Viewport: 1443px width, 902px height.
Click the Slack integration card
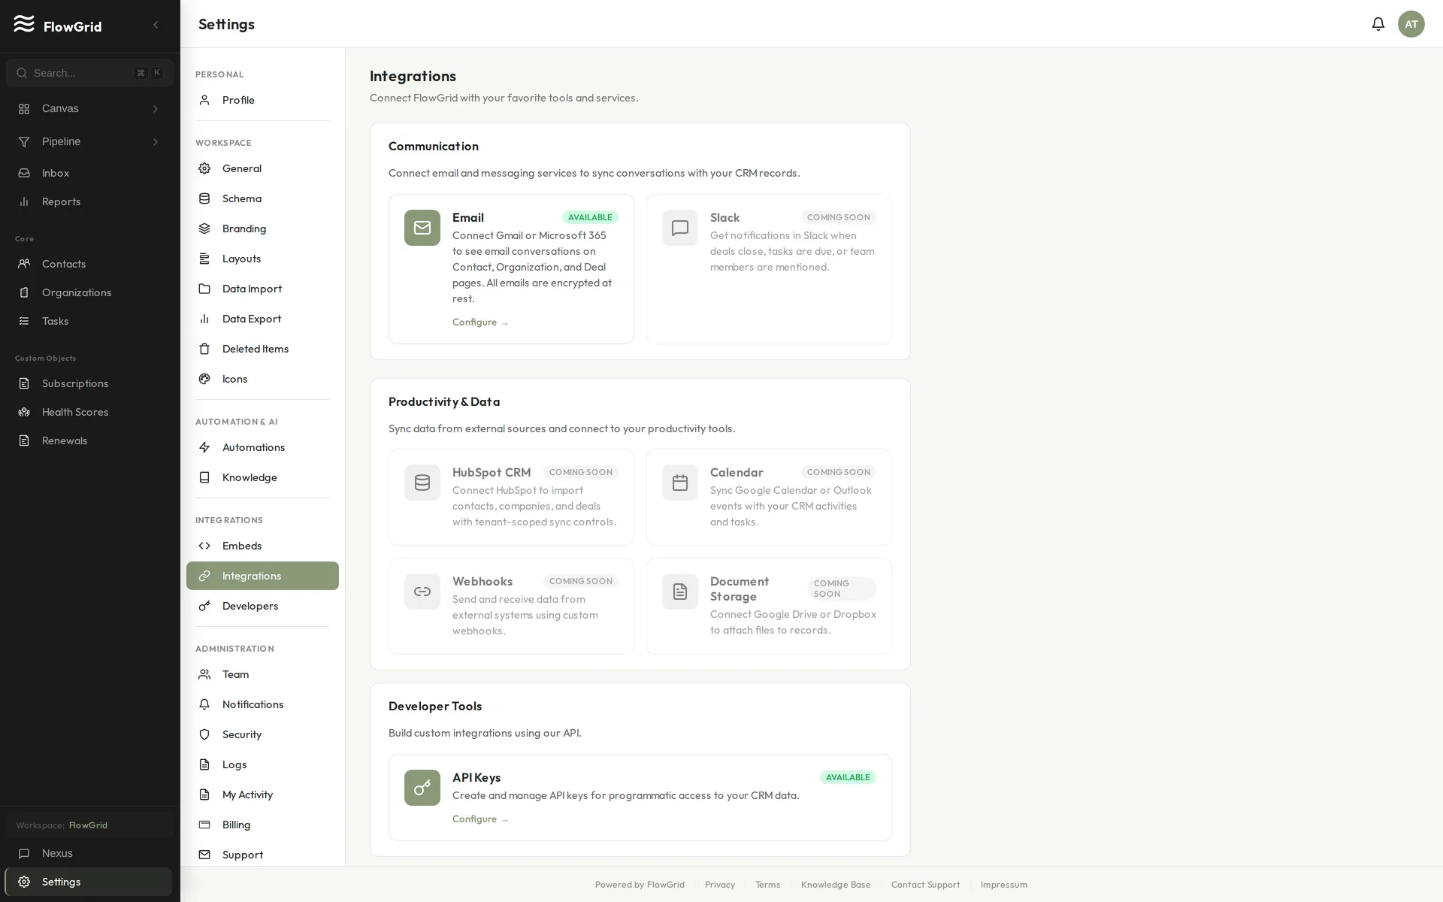click(x=769, y=269)
